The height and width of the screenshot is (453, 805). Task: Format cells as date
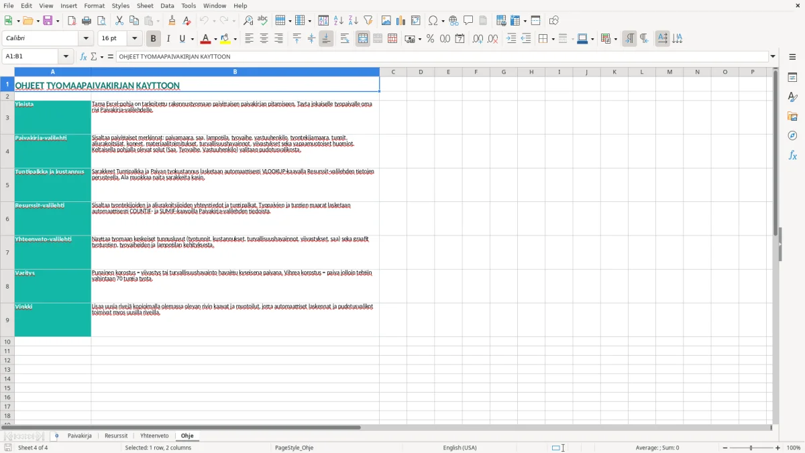tap(460, 39)
